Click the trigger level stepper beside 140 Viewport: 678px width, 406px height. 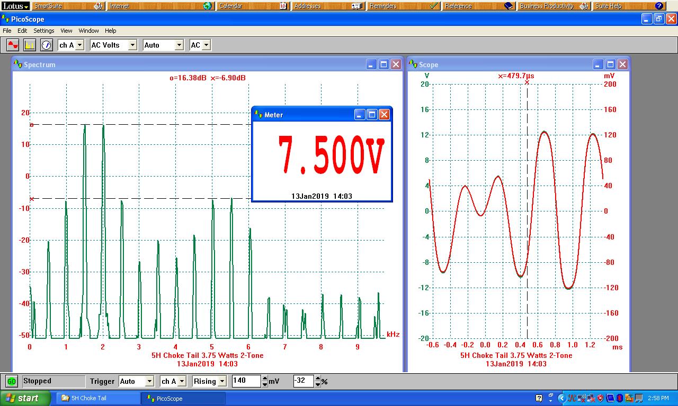click(x=265, y=381)
